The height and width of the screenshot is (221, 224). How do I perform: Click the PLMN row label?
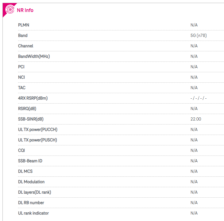pyautogui.click(x=24, y=25)
